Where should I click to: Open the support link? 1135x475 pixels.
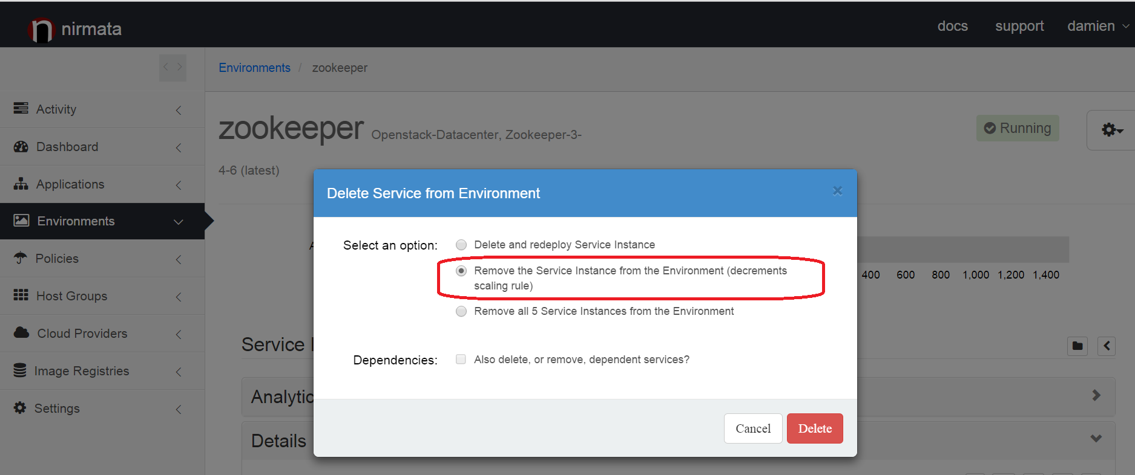pos(1019,26)
